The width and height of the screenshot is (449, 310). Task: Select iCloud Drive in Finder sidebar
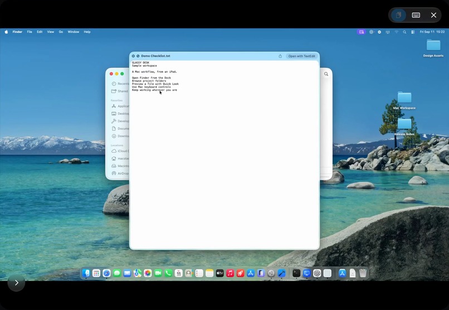120,151
